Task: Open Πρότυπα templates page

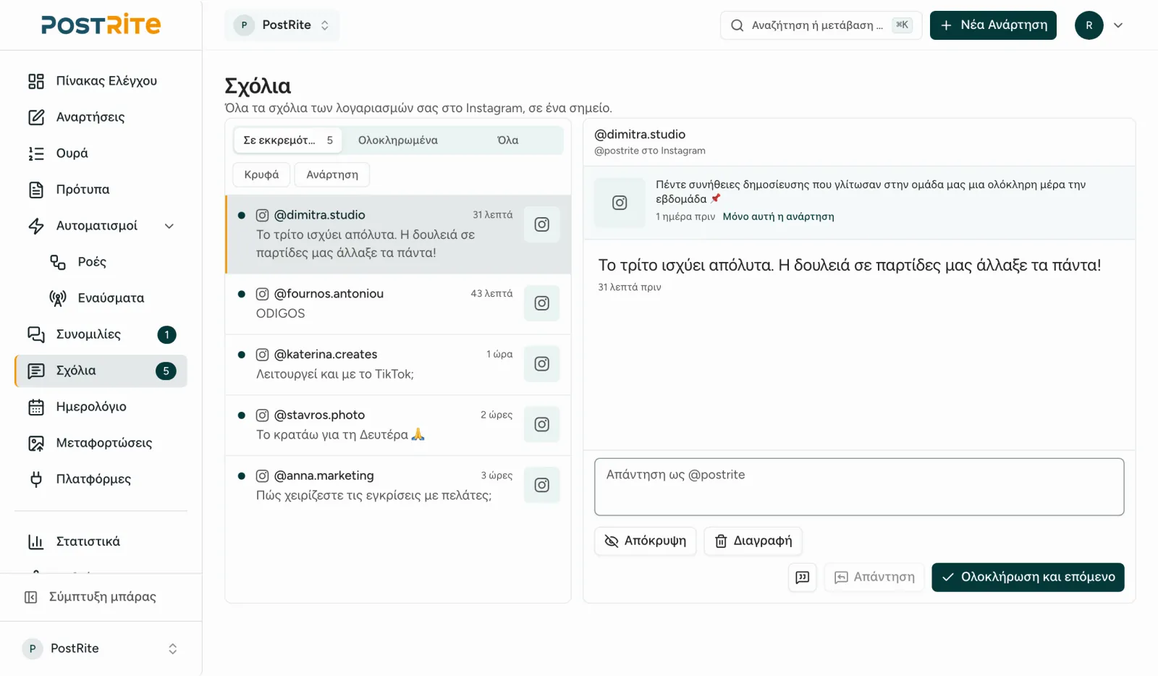Action: click(x=101, y=190)
